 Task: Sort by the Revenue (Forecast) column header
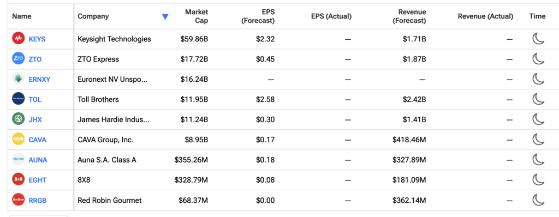coord(409,16)
